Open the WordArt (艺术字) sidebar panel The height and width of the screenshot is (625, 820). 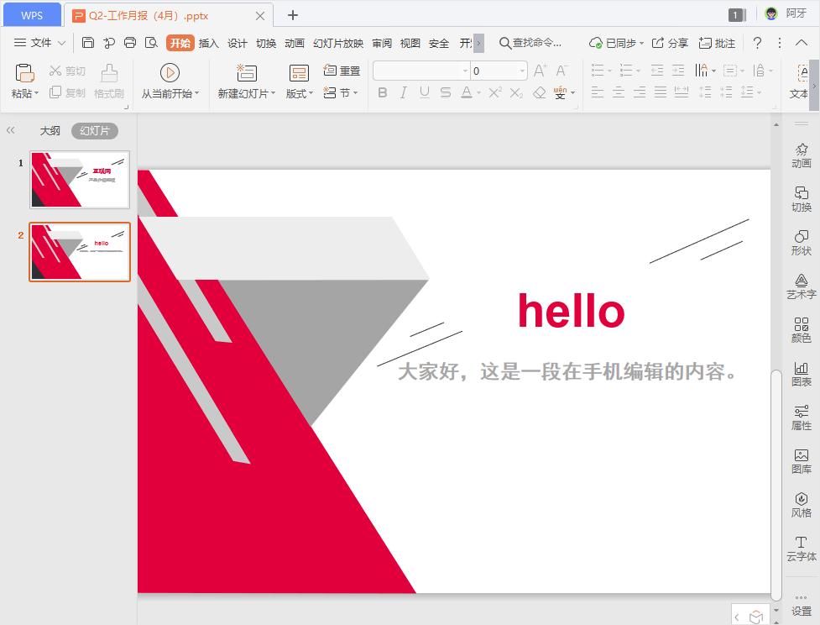(x=801, y=286)
